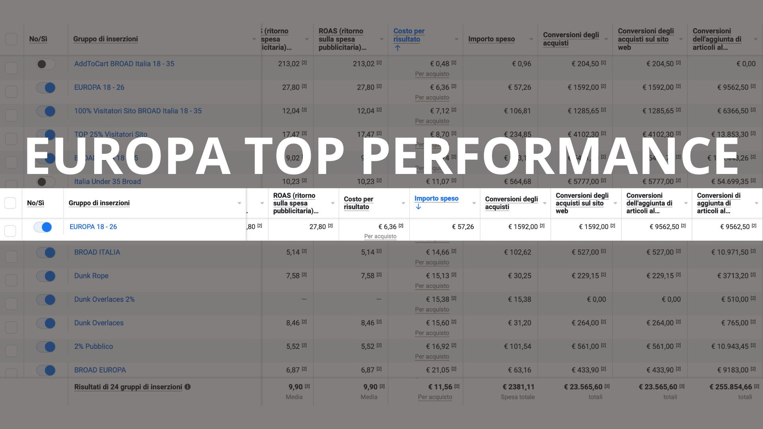Image resolution: width=763 pixels, height=429 pixels.
Task: Open dropdown arrow of highlighted Costo per risultato column
Action: coord(403,203)
